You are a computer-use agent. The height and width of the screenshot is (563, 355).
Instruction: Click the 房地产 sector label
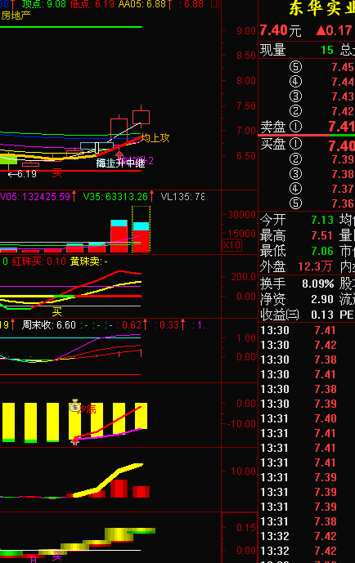[x=16, y=16]
